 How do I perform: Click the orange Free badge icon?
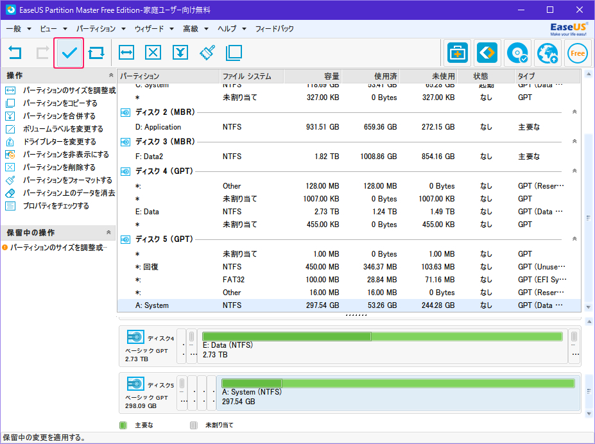pyautogui.click(x=578, y=53)
